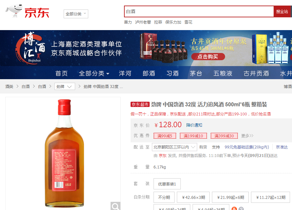The width and height of the screenshot is (292, 210).
Task: Select ¥11.27起×12期 installment option
Action: [x=271, y=197]
